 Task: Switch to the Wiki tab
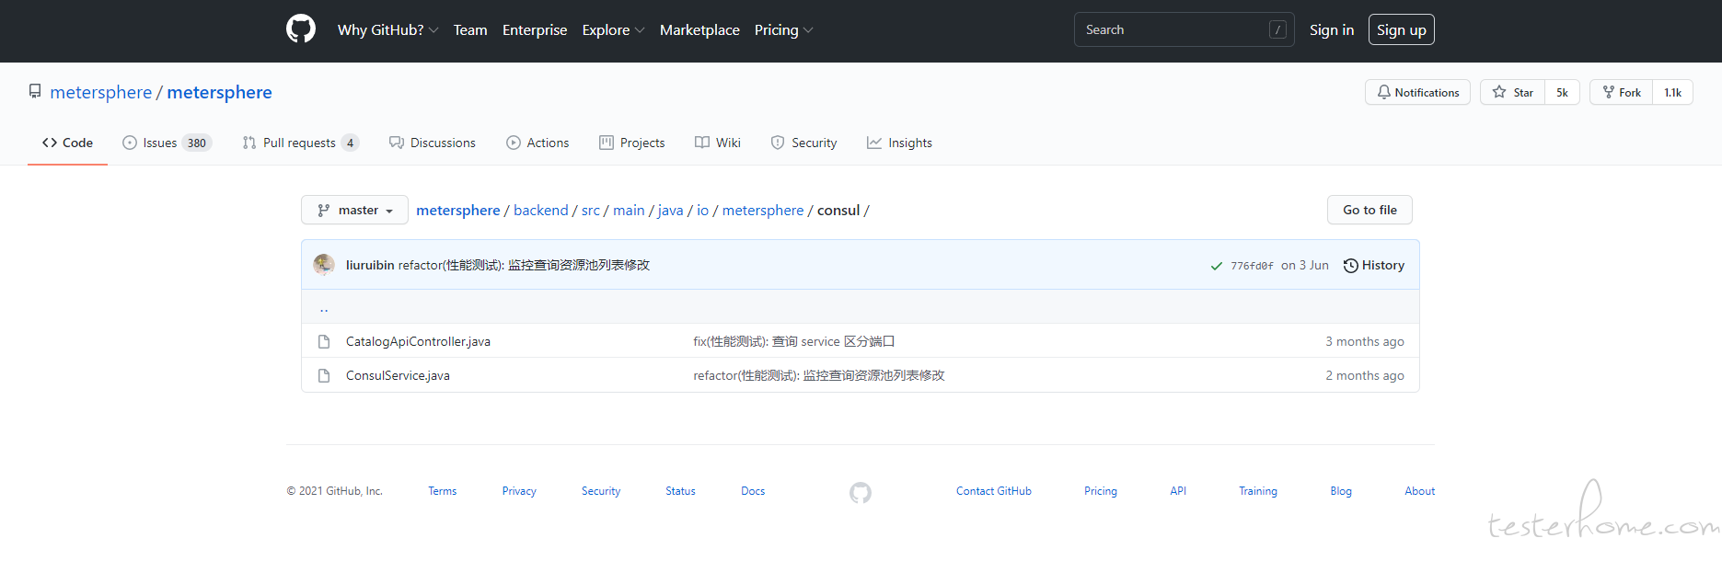coord(718,143)
